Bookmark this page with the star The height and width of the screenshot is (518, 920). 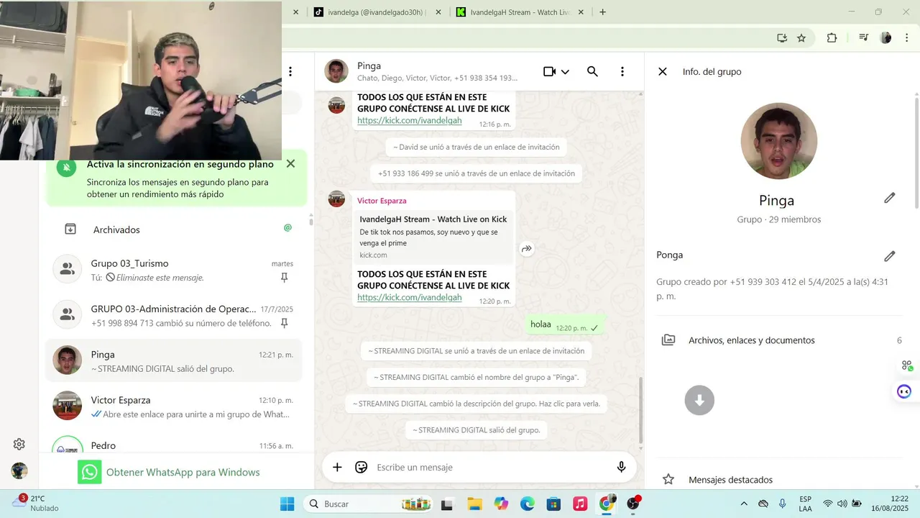pyautogui.click(x=801, y=38)
